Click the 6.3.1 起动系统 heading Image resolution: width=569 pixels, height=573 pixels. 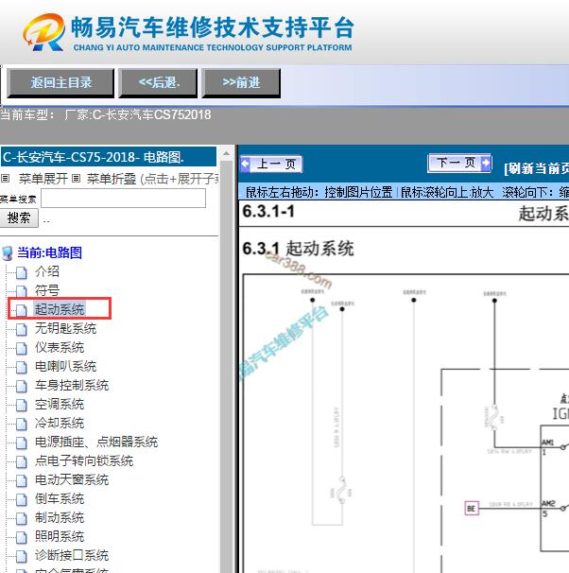298,249
